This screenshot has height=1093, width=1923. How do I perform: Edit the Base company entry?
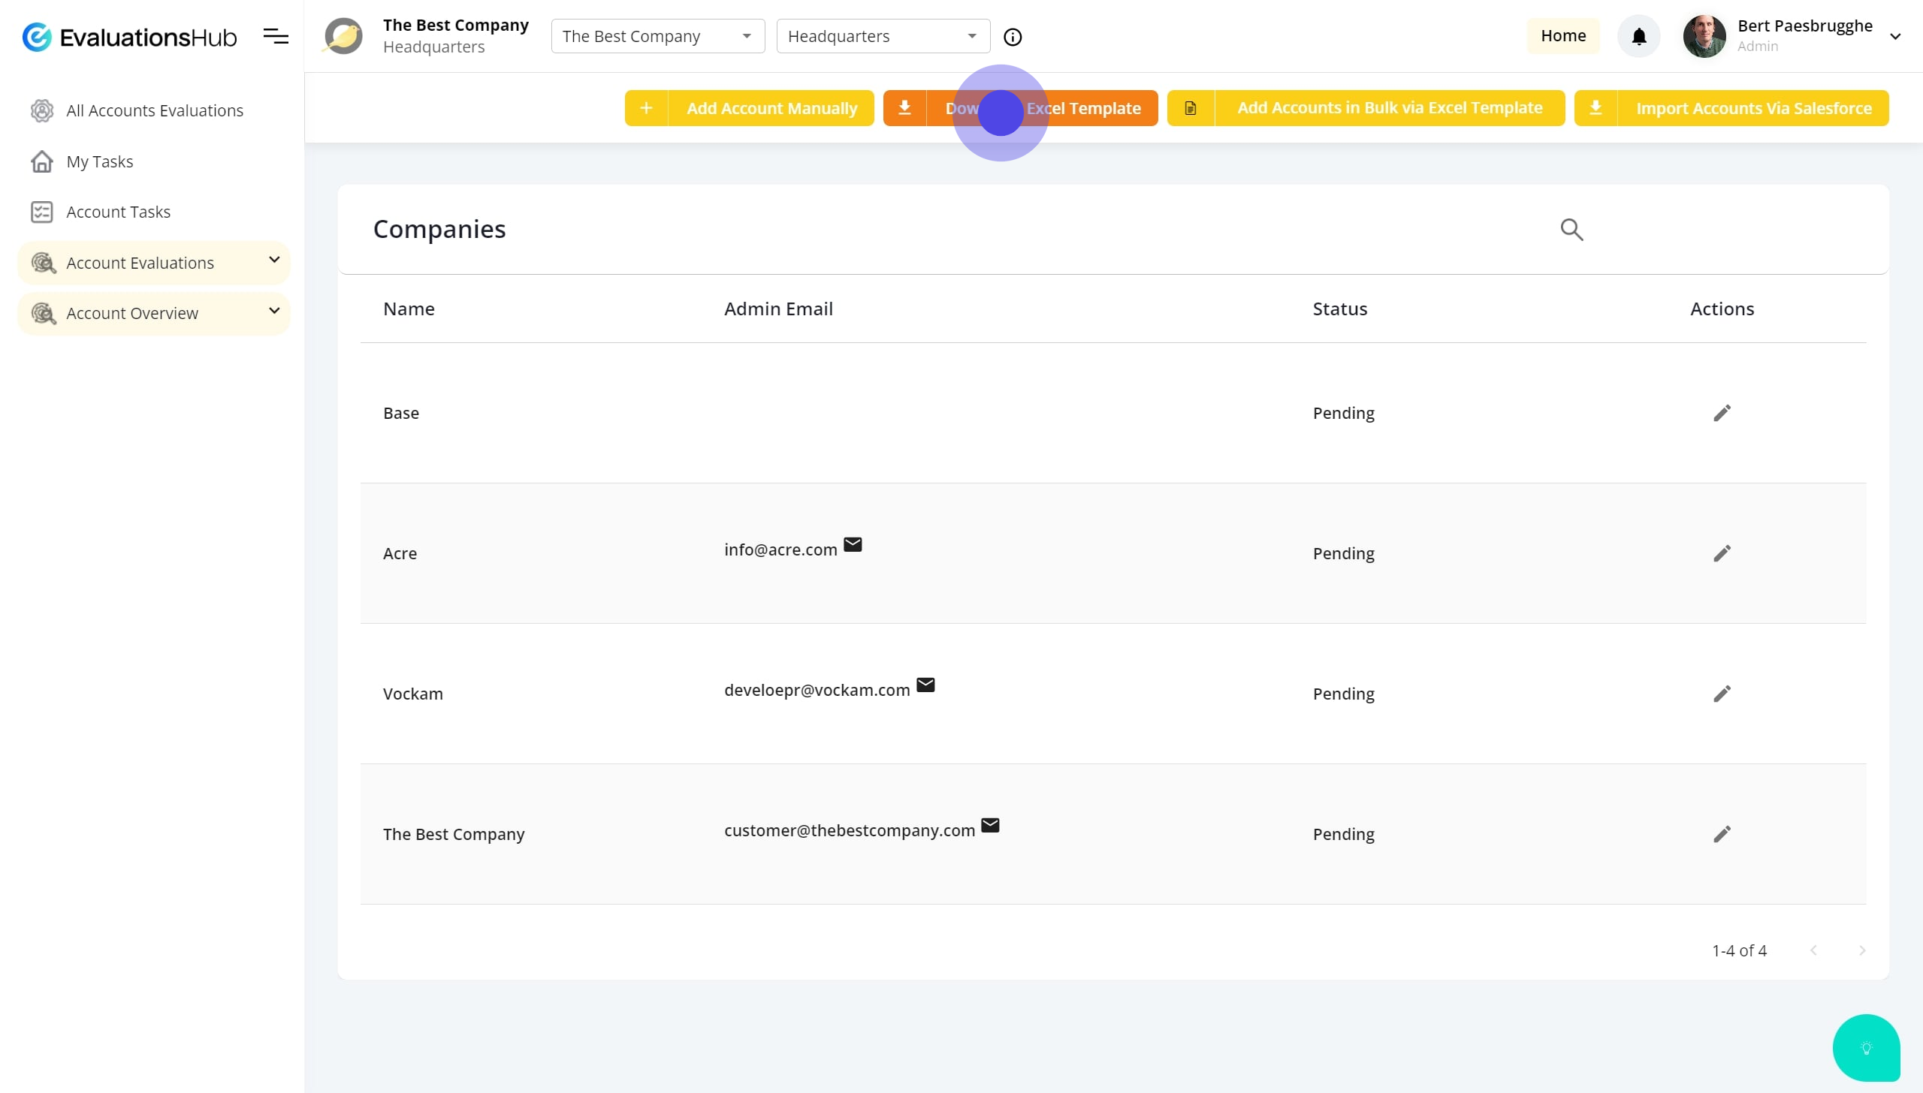pyautogui.click(x=1722, y=413)
